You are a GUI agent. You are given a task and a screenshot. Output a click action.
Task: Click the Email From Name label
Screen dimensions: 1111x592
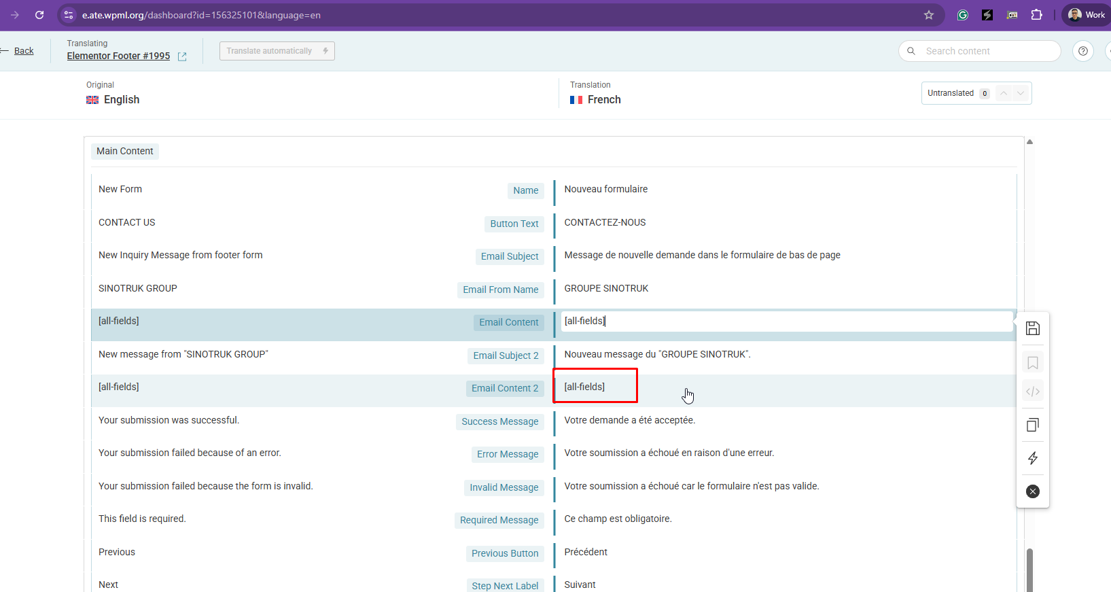point(501,290)
